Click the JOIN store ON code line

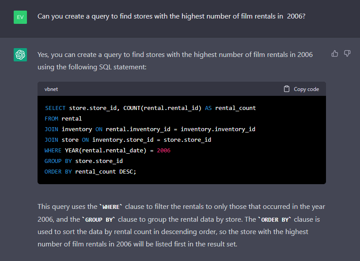click(128, 140)
